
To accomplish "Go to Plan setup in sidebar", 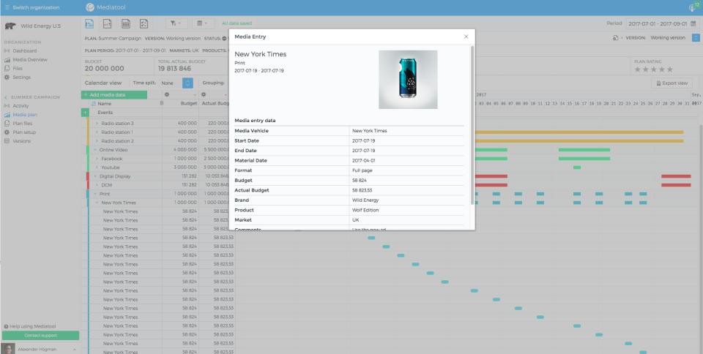I will 24,132.
